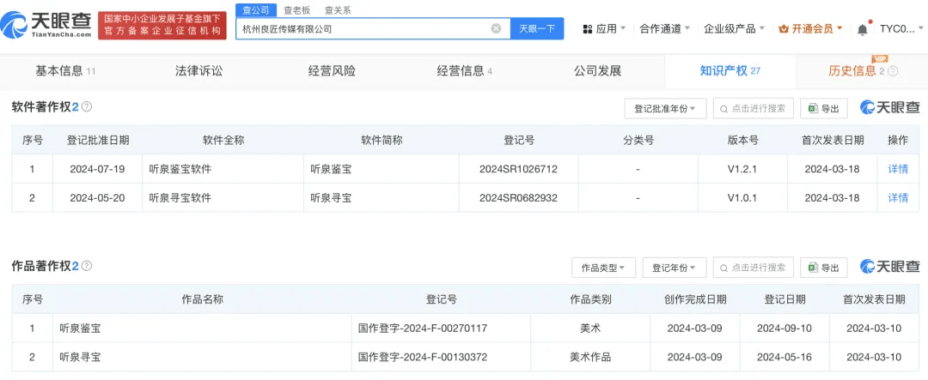Screen dimensions: 928x380
Task: Click the 天眼一下 search button
Action: [537, 28]
